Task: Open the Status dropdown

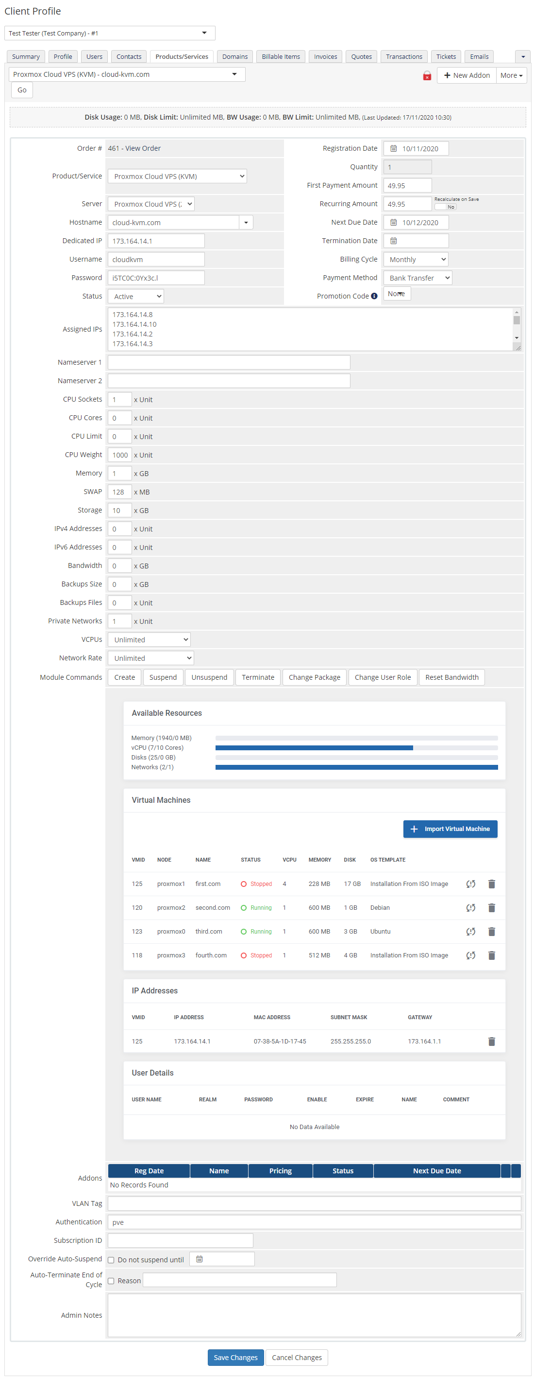Action: (x=136, y=296)
